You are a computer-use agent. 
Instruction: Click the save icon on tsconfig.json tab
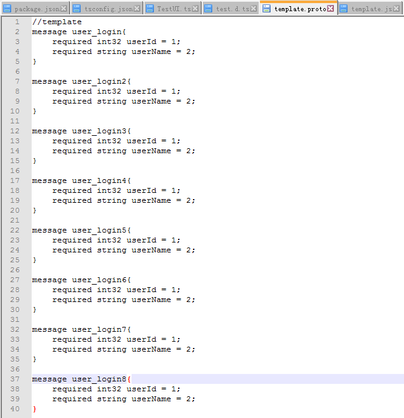[x=76, y=9]
